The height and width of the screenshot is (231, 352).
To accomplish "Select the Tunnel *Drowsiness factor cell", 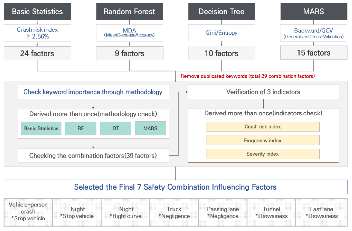I will tap(271, 212).
